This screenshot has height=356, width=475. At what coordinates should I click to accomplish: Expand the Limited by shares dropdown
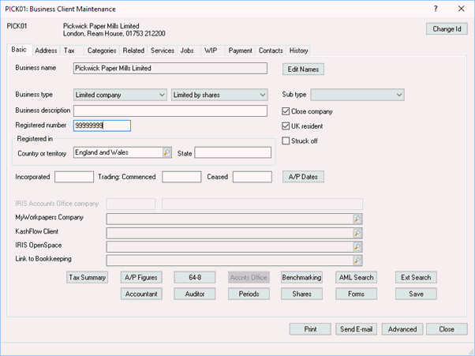[x=219, y=95]
